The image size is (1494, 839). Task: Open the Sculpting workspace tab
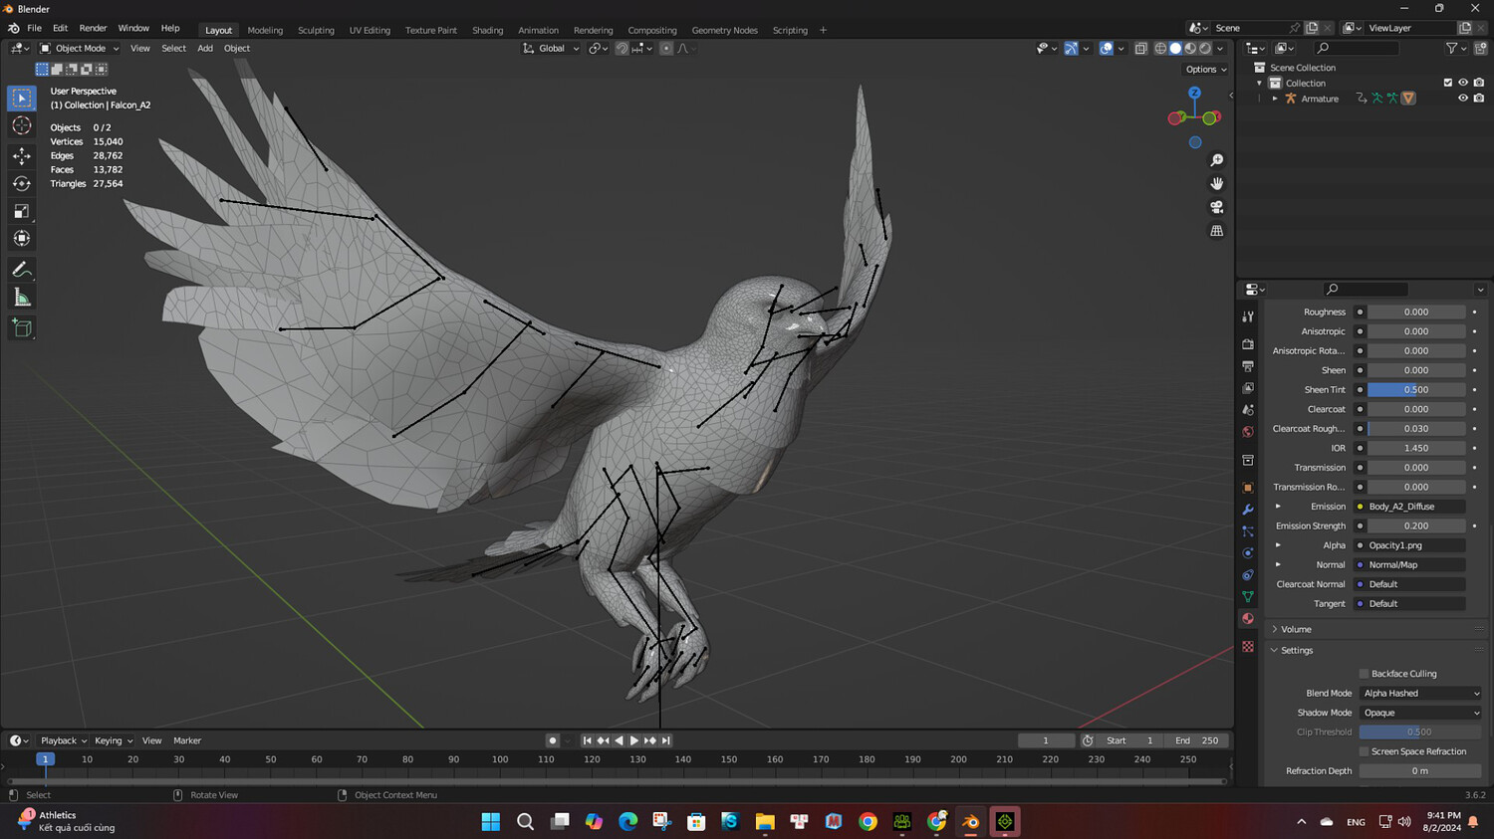coord(316,30)
